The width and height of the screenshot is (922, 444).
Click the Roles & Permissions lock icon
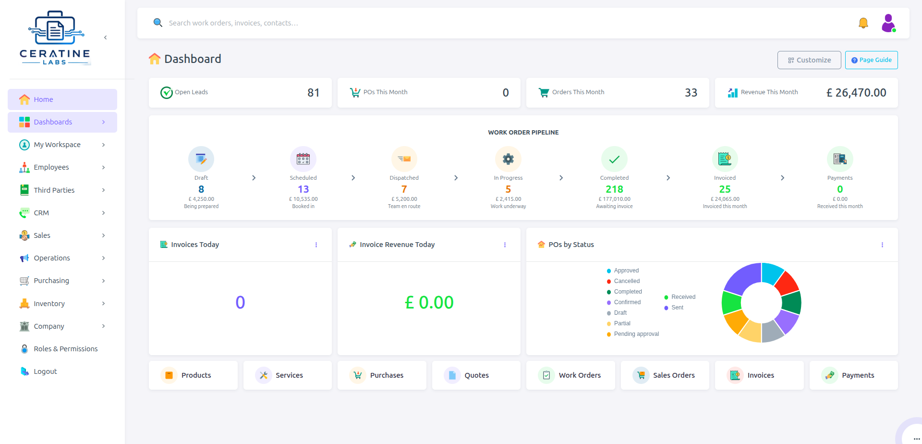(x=24, y=349)
